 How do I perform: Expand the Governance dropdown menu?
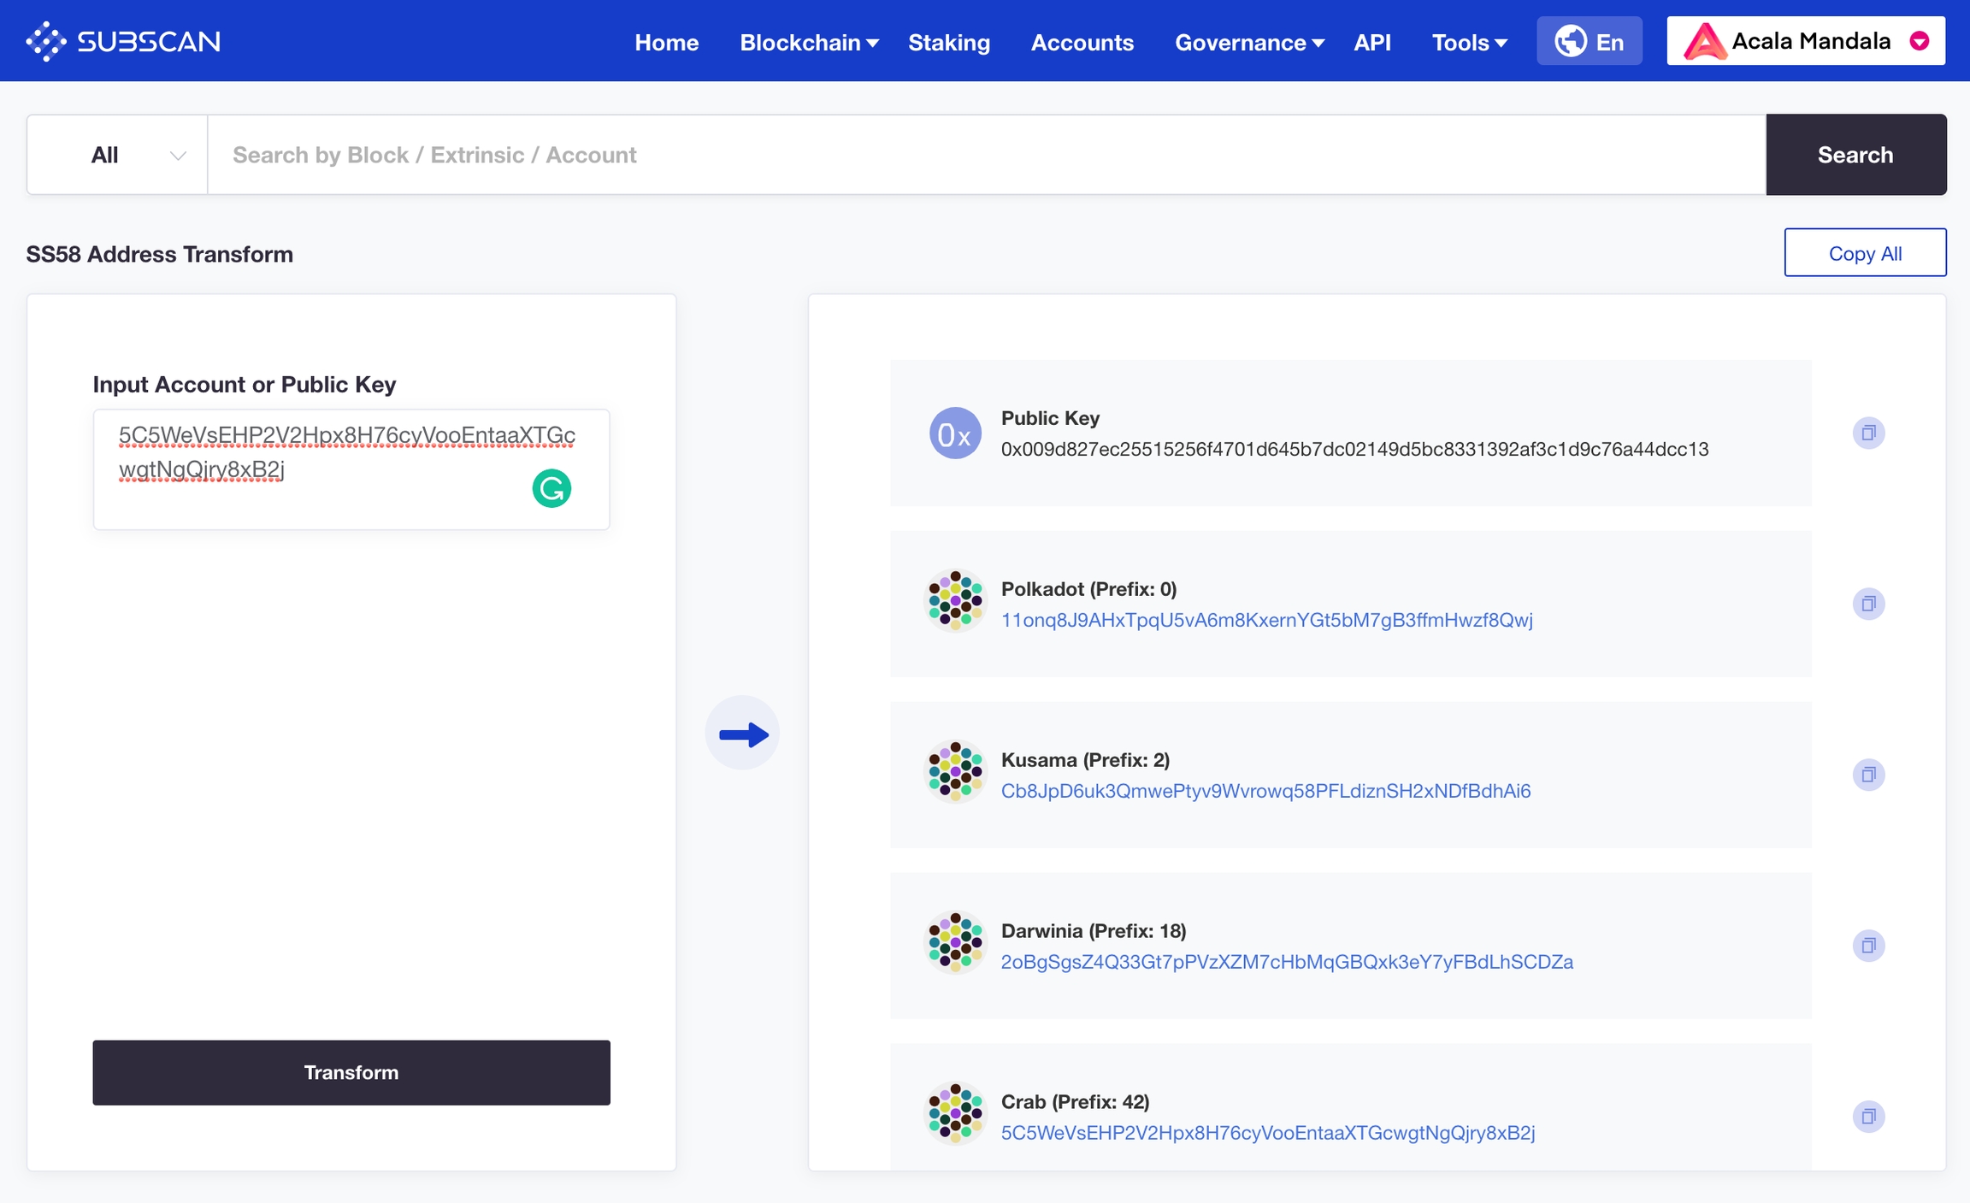pos(1248,42)
